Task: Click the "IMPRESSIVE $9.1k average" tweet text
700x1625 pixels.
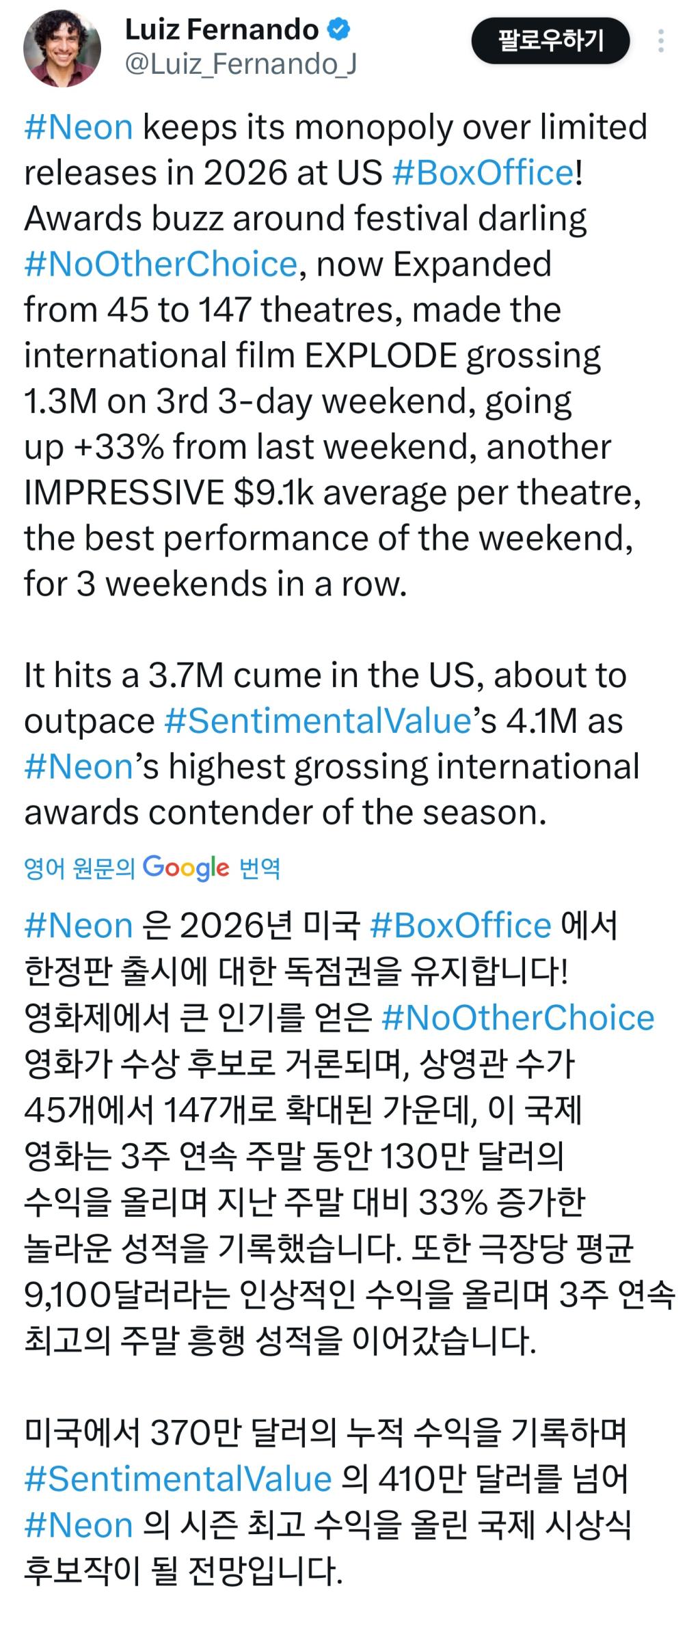Action: pos(273,493)
